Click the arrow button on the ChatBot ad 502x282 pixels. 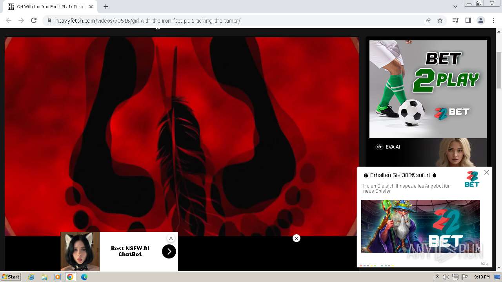169,251
